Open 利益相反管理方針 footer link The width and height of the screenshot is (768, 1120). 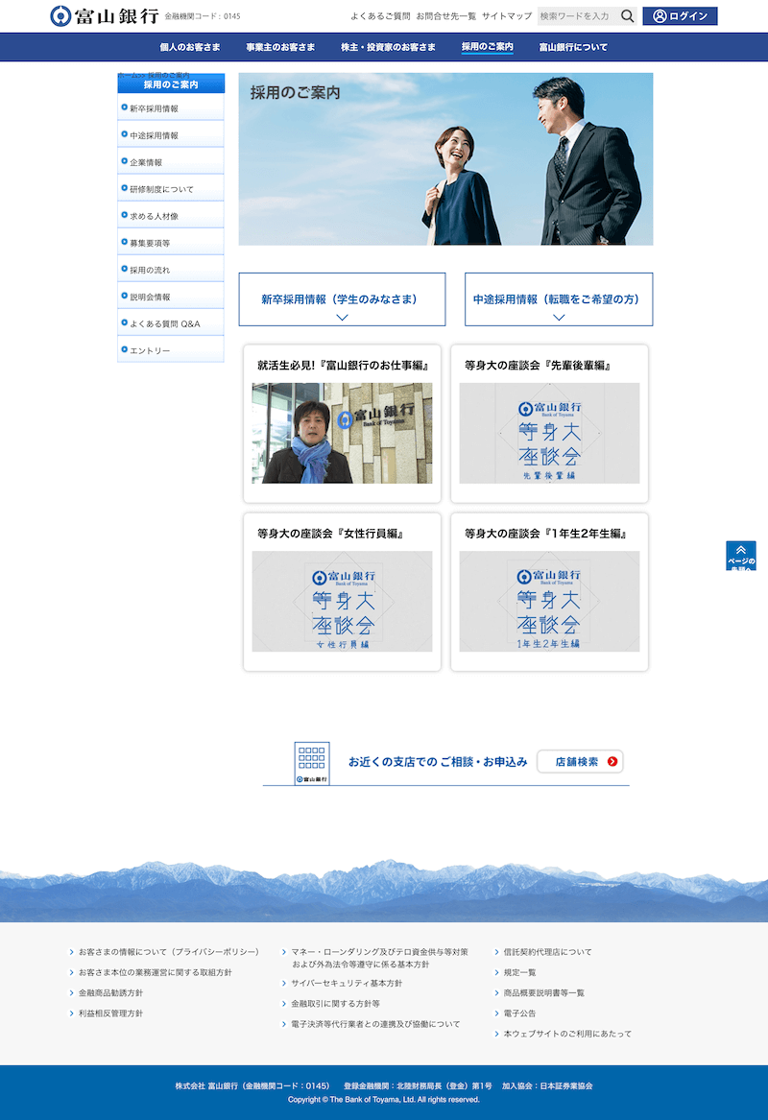tap(110, 1013)
